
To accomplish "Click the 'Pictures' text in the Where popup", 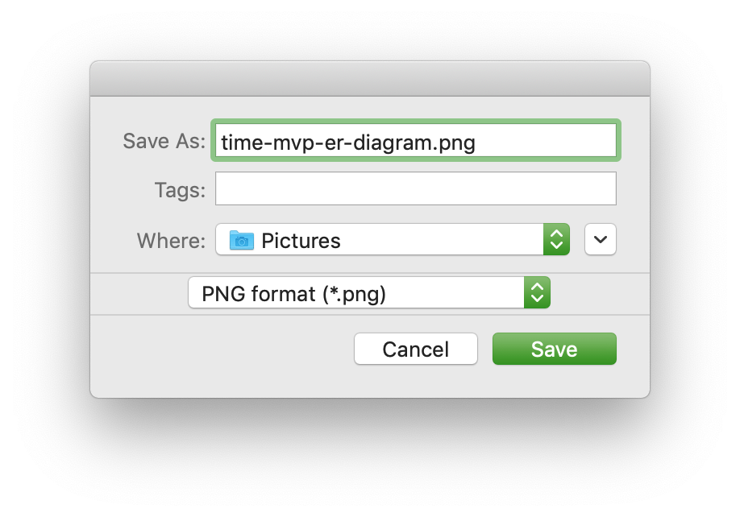I will [301, 241].
